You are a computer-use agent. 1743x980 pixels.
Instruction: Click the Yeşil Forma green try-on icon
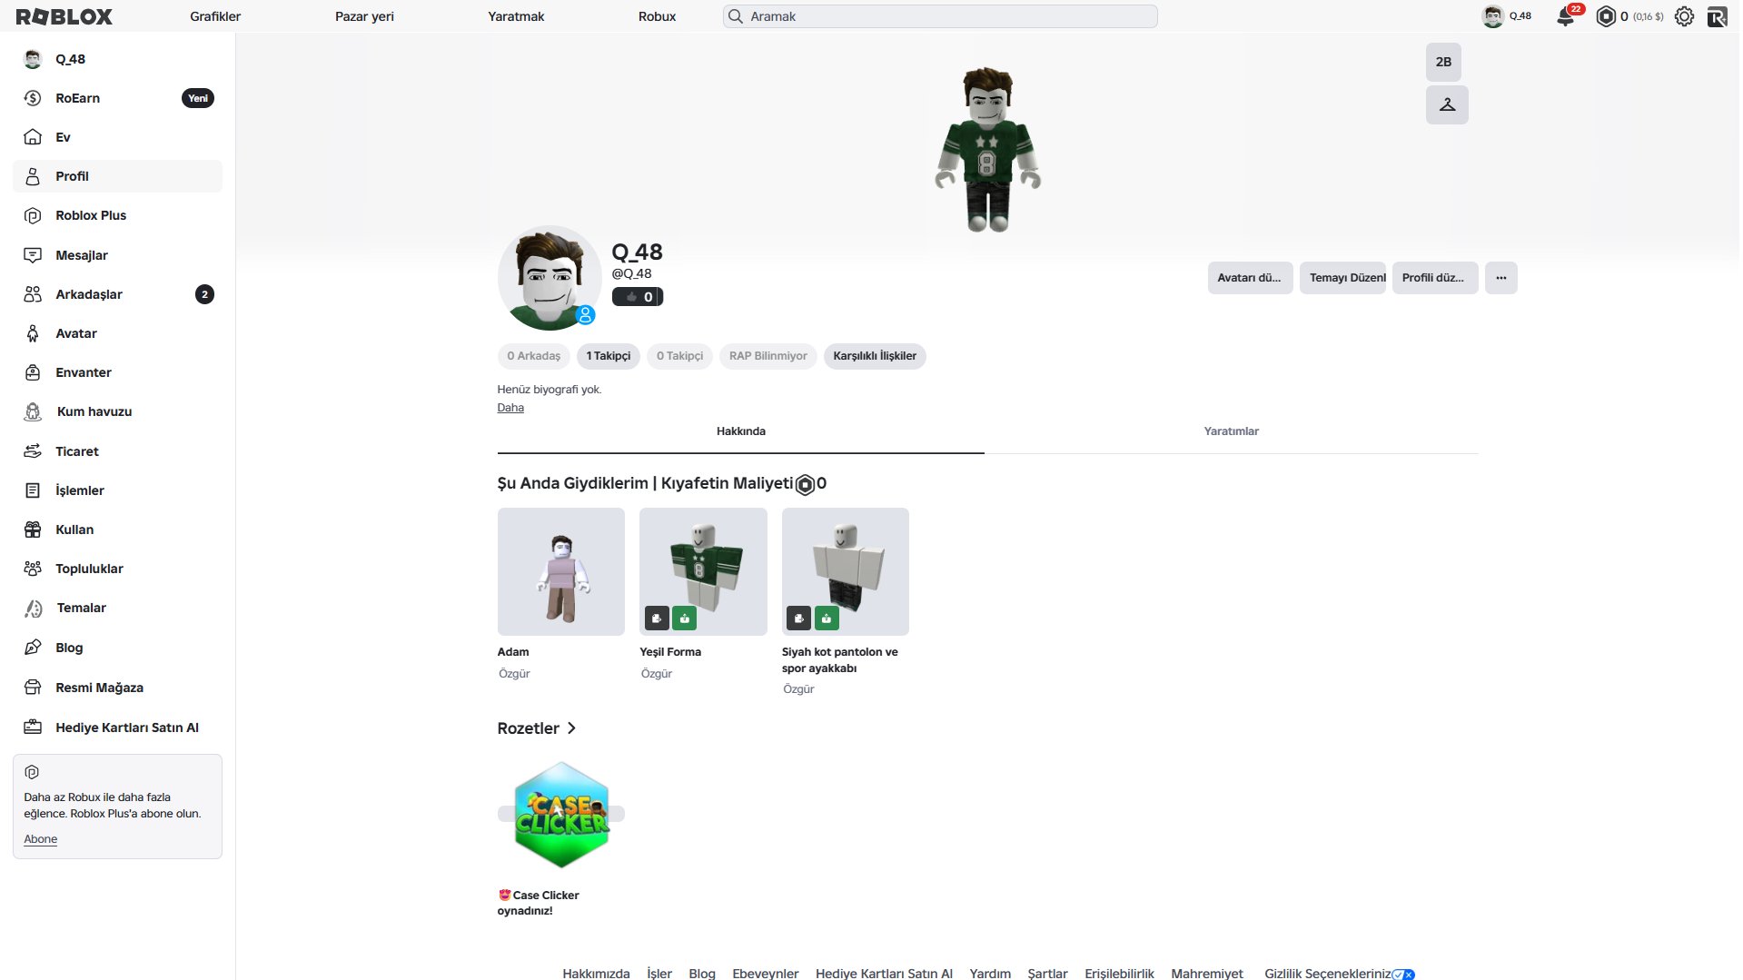tap(684, 619)
